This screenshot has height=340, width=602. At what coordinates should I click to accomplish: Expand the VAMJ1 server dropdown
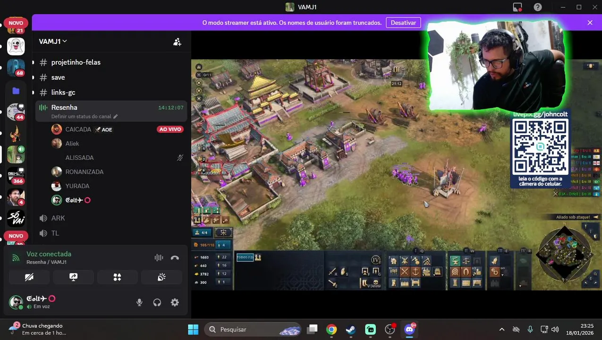click(x=53, y=41)
